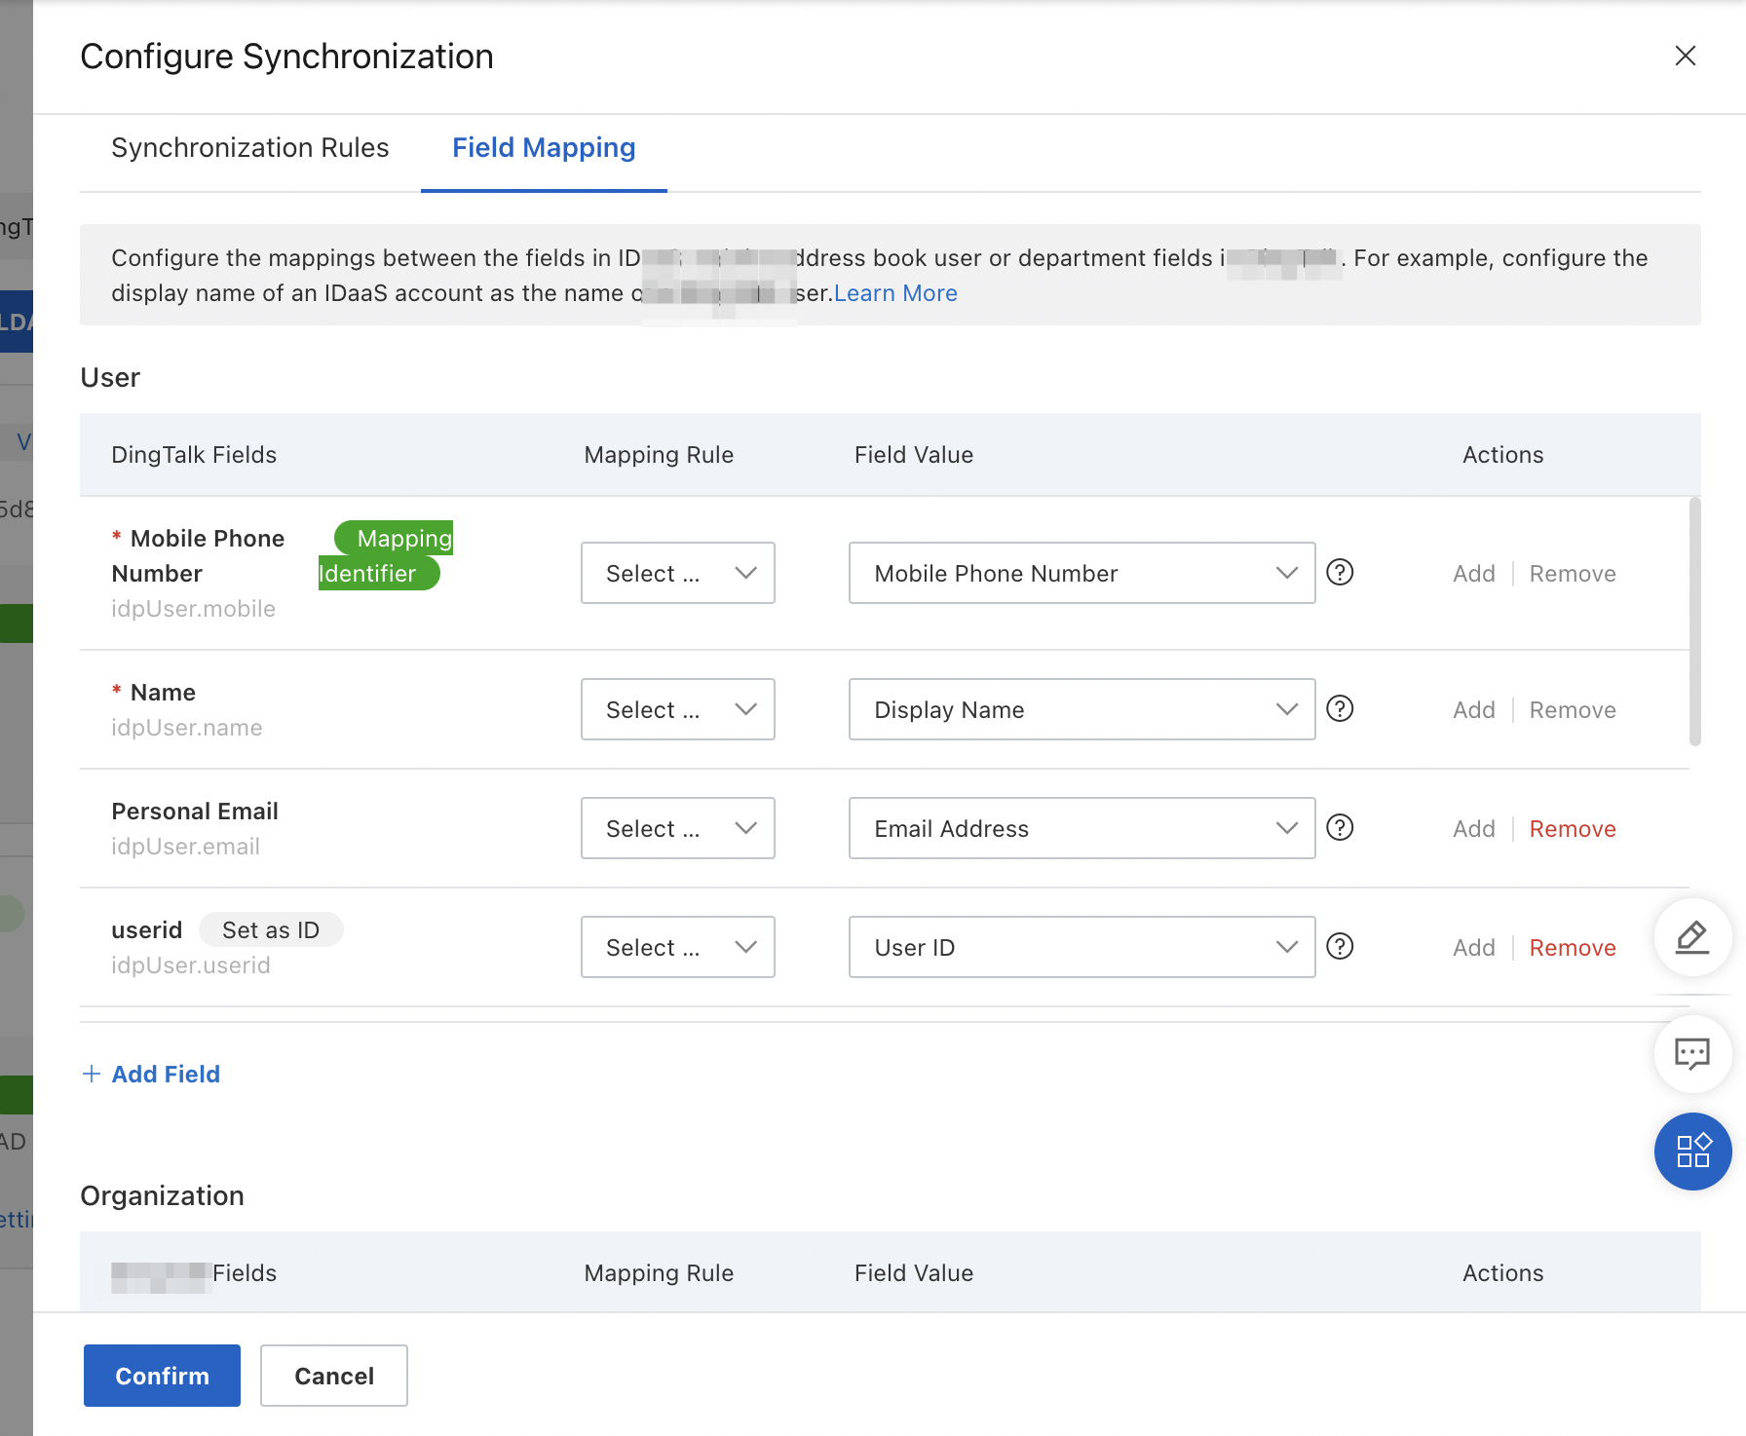Click the Set as ID tag
This screenshot has width=1746, height=1436.
271,929
